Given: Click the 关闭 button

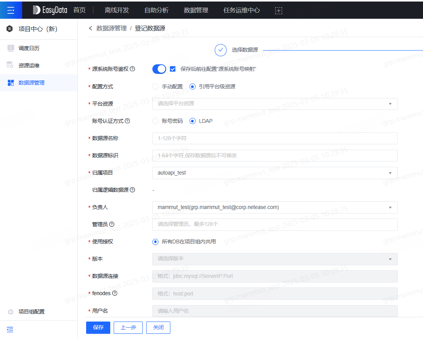Looking at the screenshot, I should coord(158,328).
